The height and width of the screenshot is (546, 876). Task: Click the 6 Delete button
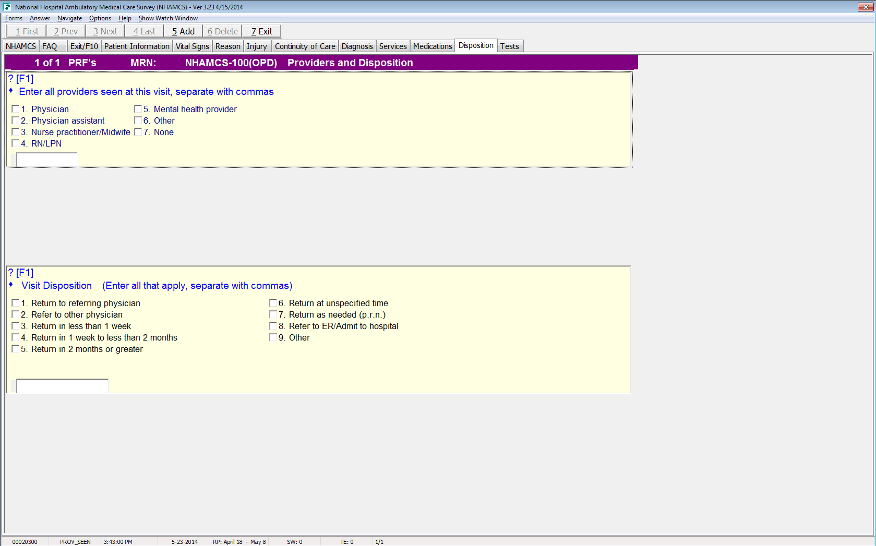point(222,31)
